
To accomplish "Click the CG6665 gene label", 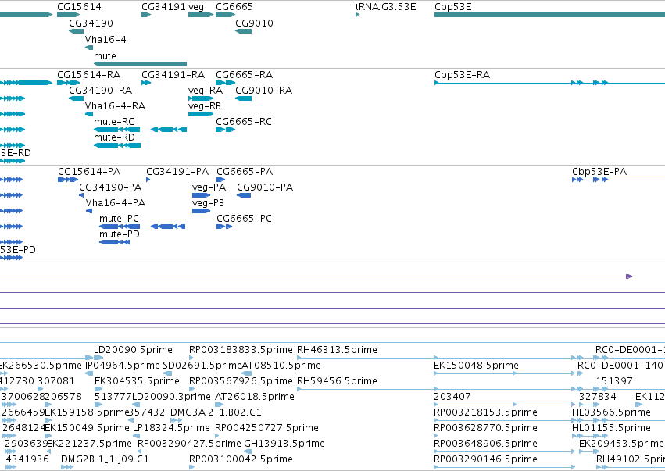I will pyautogui.click(x=234, y=7).
